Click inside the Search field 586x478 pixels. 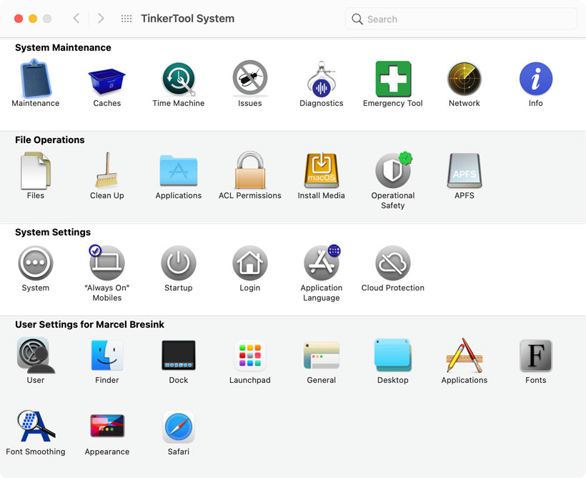pyautogui.click(x=461, y=19)
